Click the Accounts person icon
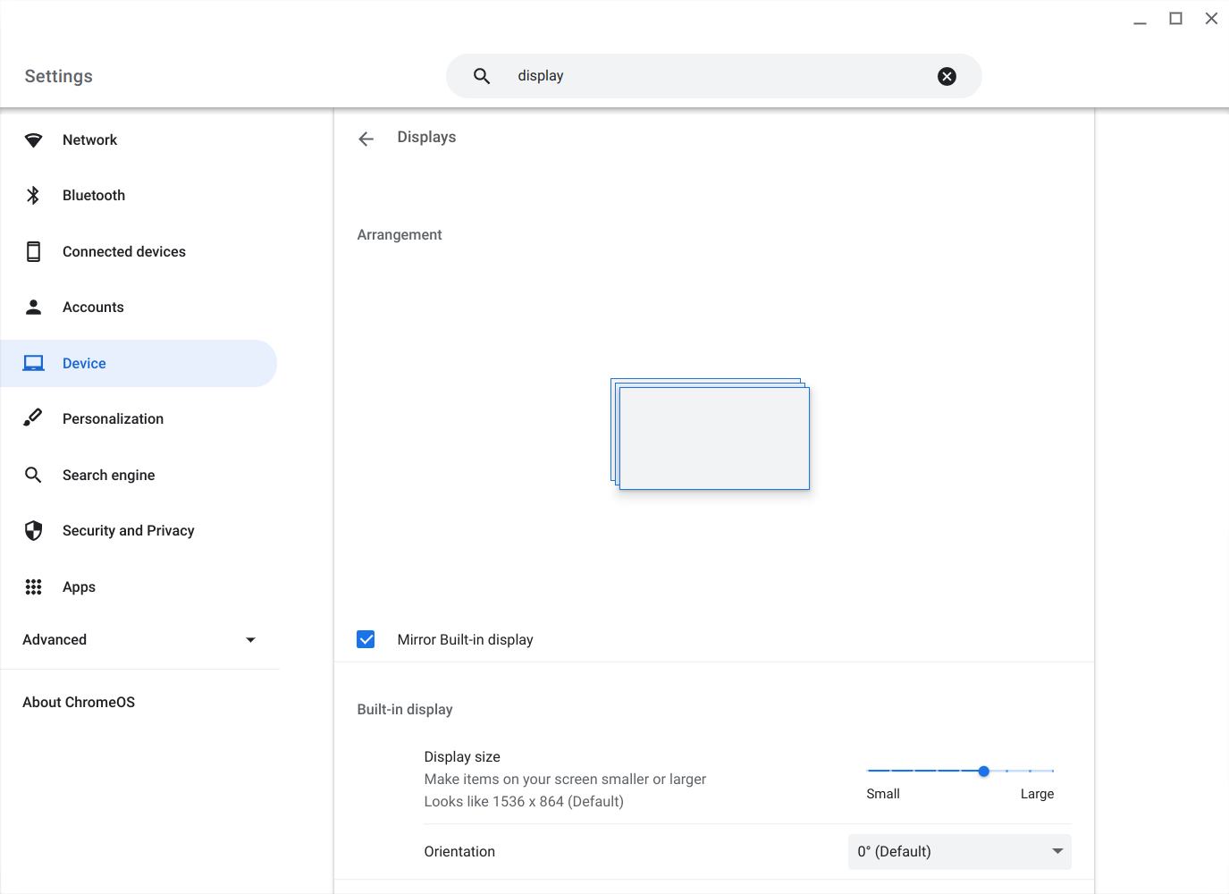Viewport: 1229px width, 894px height. 33,308
